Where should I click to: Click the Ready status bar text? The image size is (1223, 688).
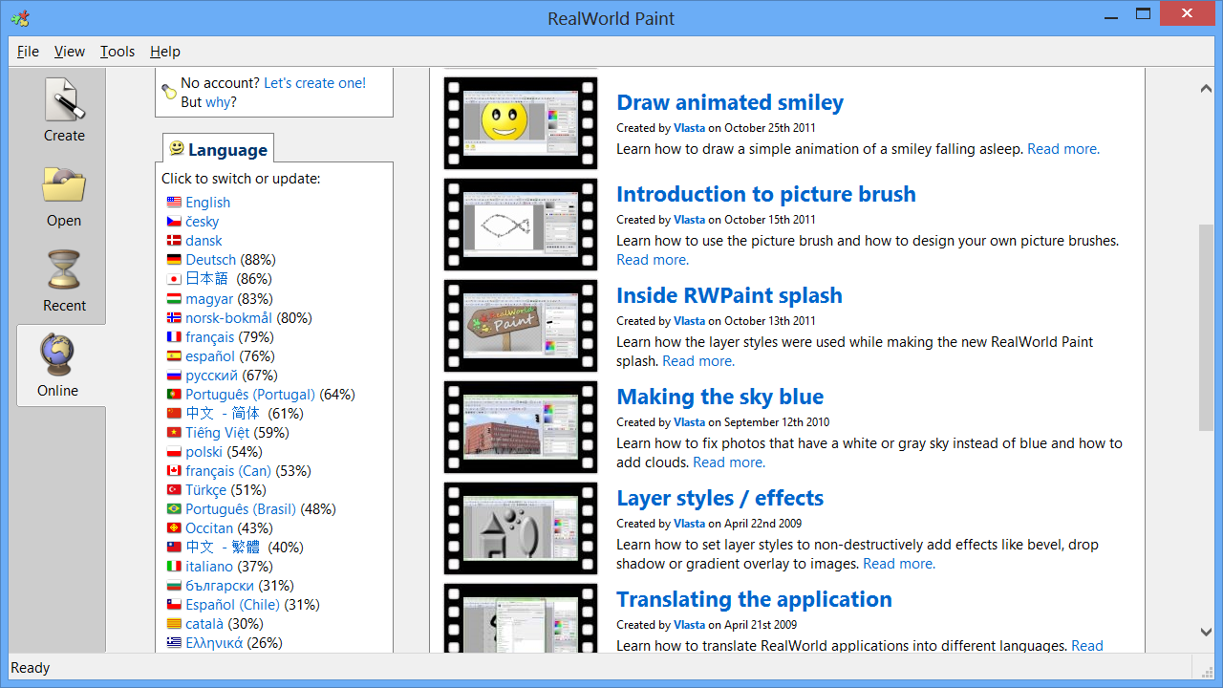coord(30,668)
